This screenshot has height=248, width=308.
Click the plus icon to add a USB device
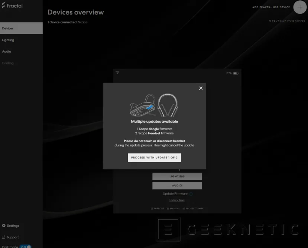(x=300, y=7)
